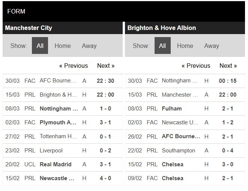Open Brighton's Southampton 0 - 4 match
Viewport: 248px width, 191px height.
point(185,151)
